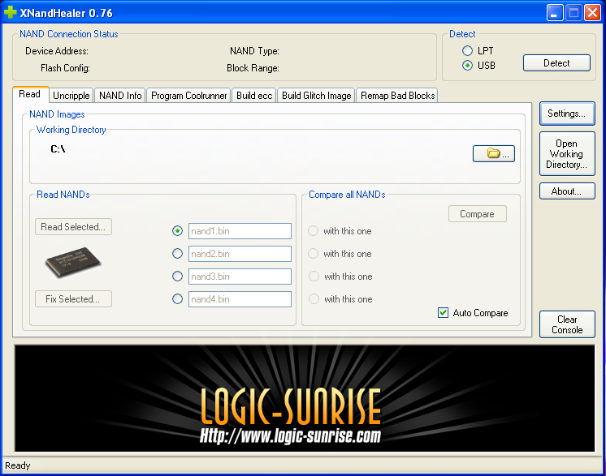The width and height of the screenshot is (606, 476).
Task: Choose first 'with this one' compare option
Action: [x=313, y=230]
